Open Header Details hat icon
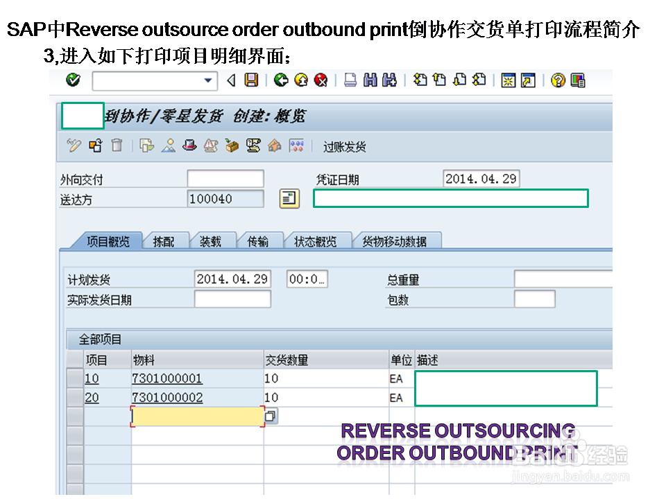 (189, 146)
